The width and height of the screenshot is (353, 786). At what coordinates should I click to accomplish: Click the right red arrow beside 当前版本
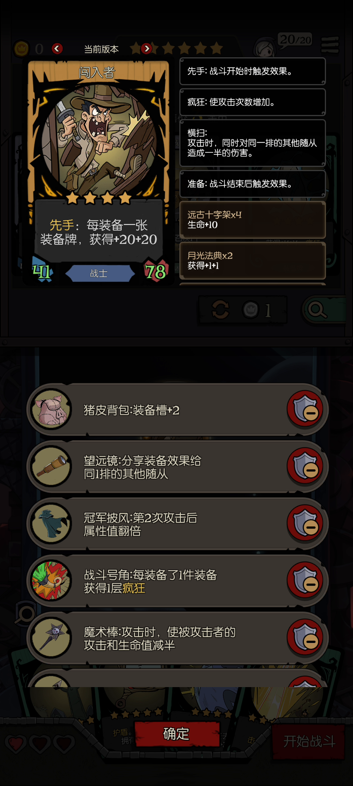(146, 49)
